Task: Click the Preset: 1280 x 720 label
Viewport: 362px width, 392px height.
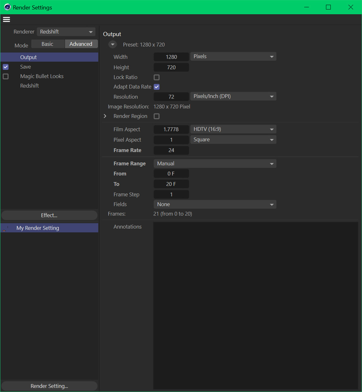Action: pos(144,45)
